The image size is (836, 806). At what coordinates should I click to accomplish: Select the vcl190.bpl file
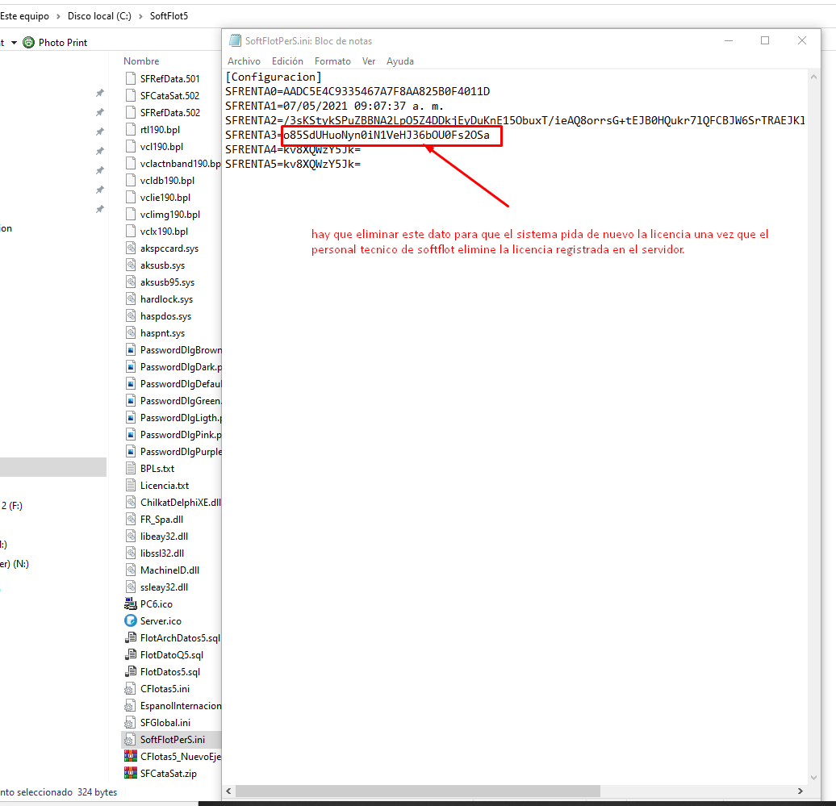[x=161, y=147]
